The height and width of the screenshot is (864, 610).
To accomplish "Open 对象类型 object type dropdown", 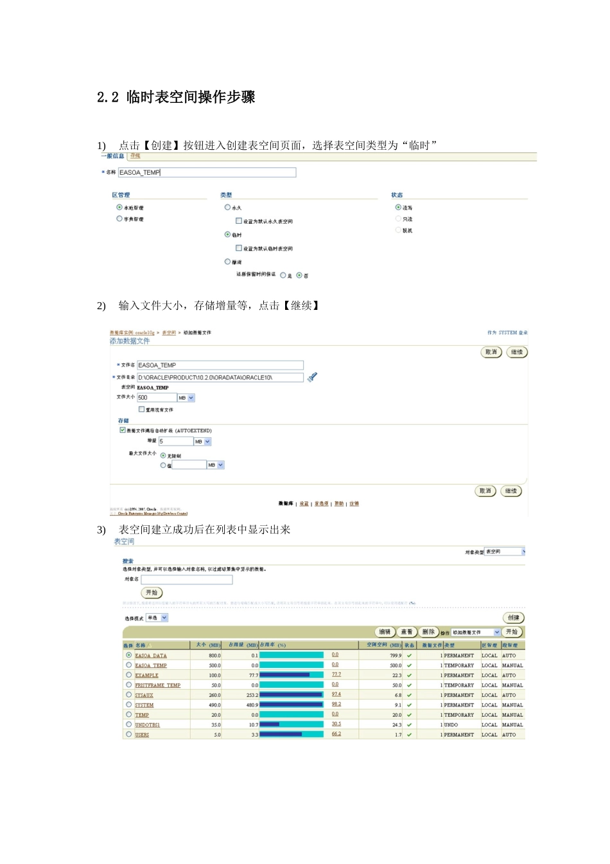I will click(505, 552).
